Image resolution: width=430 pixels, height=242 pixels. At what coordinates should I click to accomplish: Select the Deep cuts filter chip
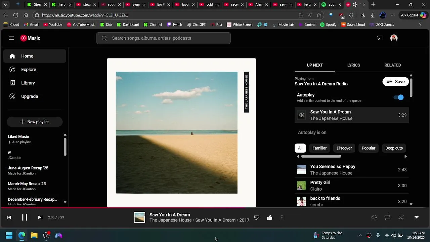[x=394, y=148]
